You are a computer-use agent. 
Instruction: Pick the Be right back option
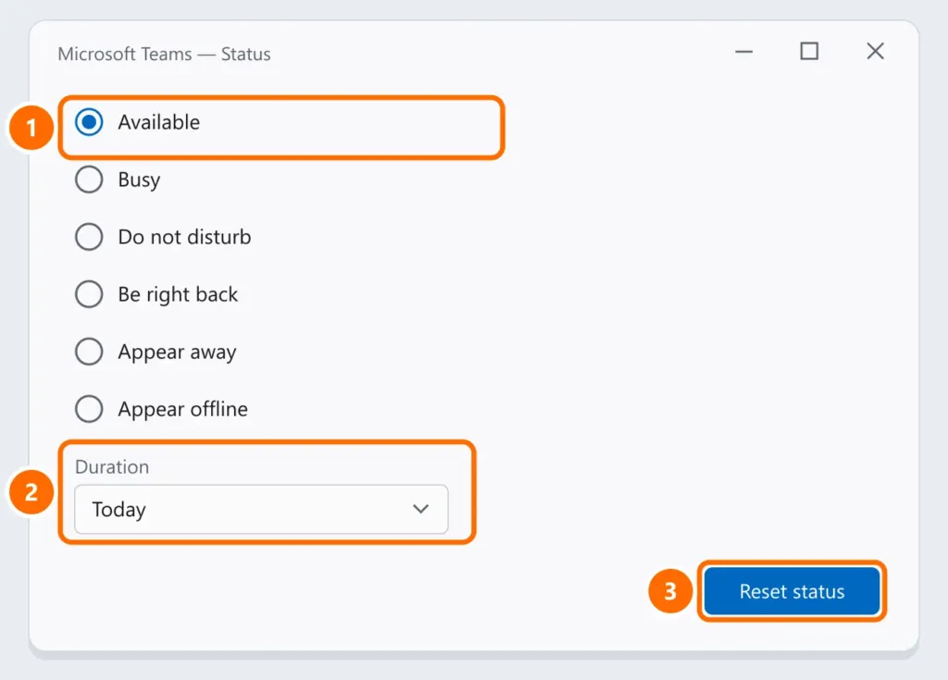89,294
